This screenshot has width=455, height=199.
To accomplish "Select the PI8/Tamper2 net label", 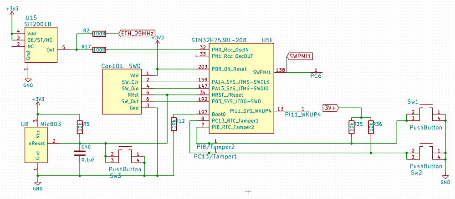I will [x=215, y=147].
